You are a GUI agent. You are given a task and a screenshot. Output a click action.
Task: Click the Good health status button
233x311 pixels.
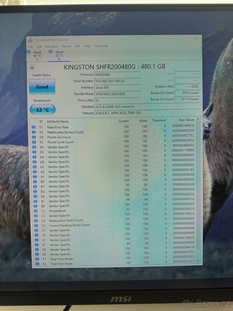click(x=42, y=87)
